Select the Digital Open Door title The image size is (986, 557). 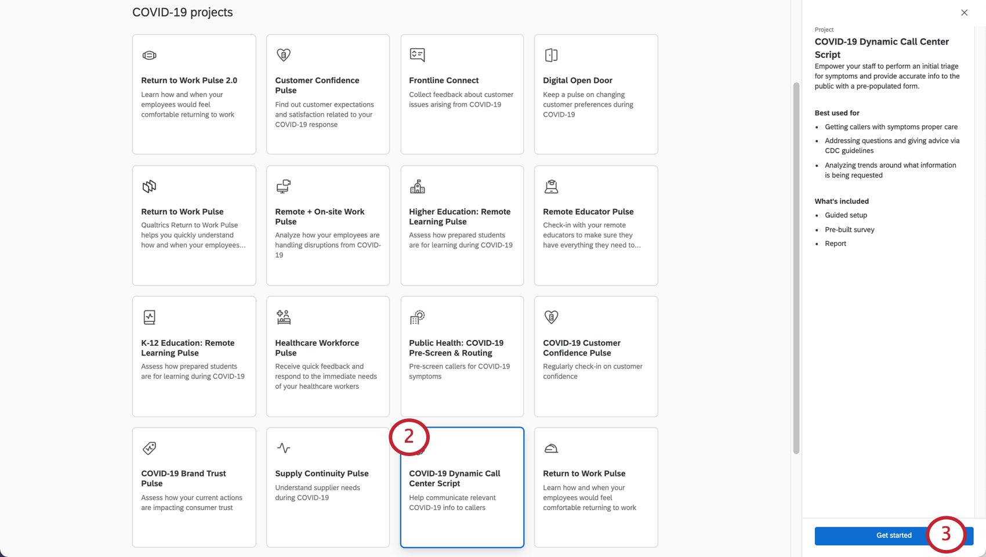(x=578, y=81)
